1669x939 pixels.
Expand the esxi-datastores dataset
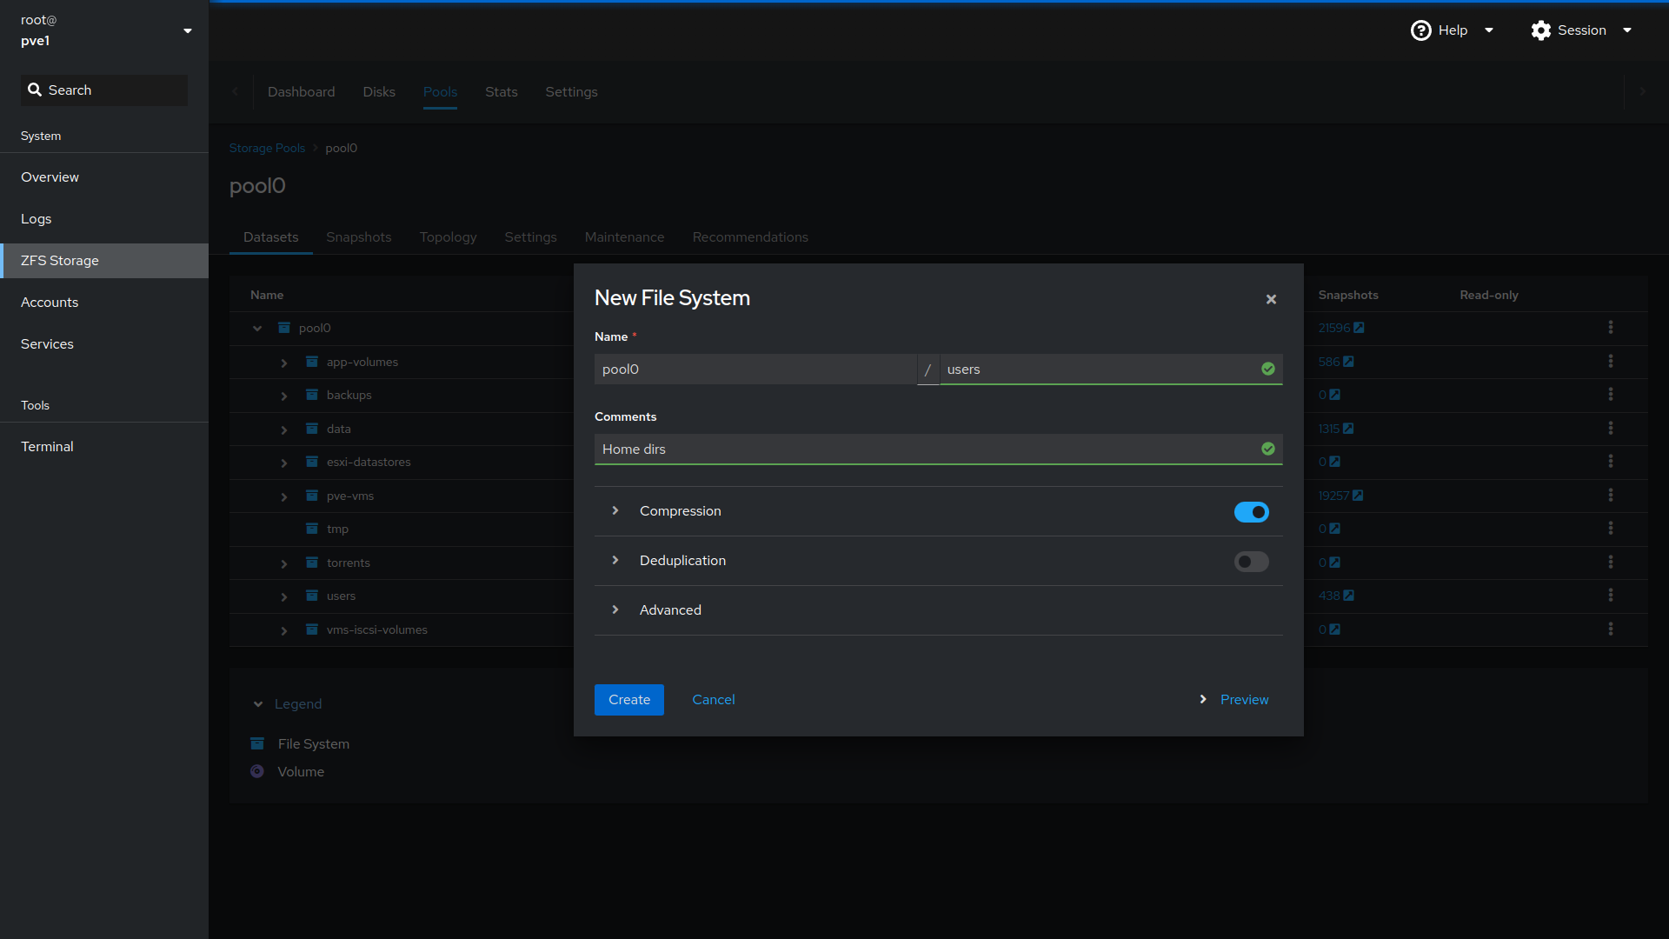pyautogui.click(x=284, y=463)
